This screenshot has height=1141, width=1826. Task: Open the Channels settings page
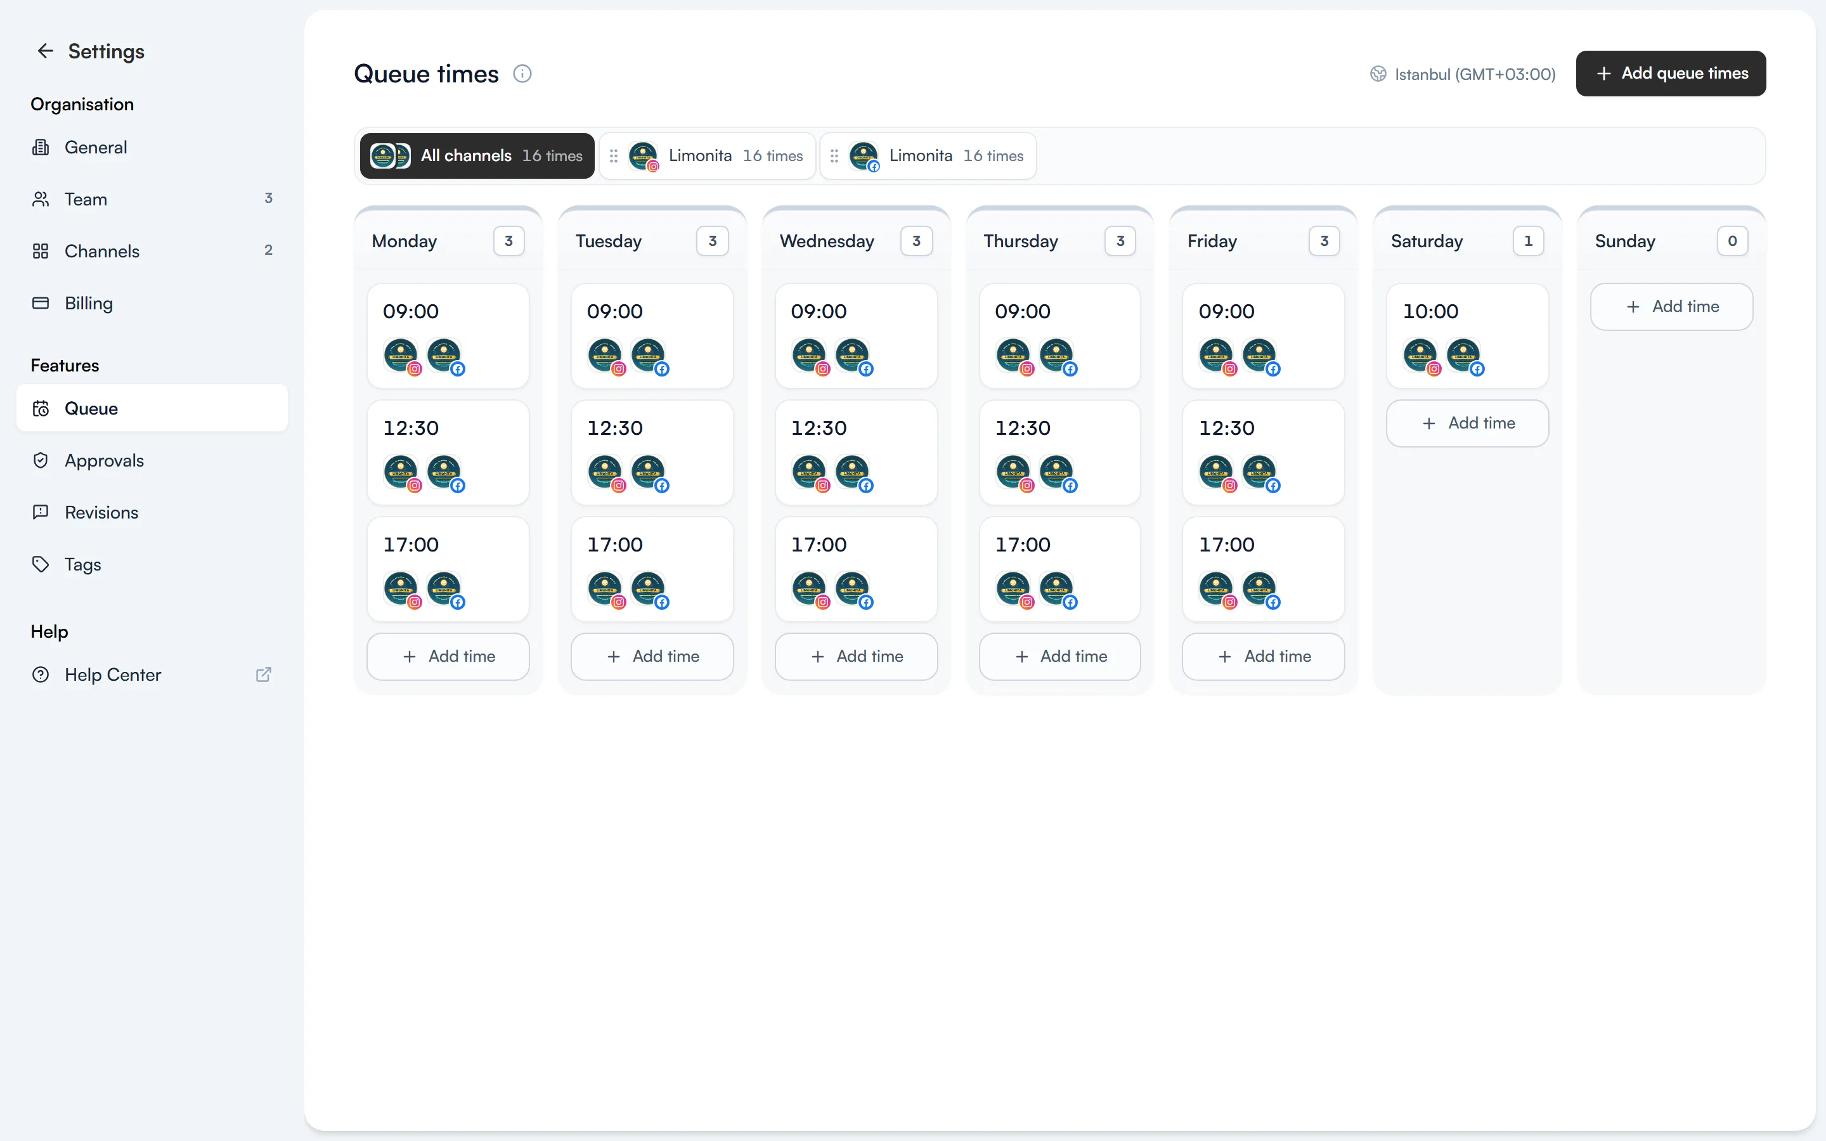click(152, 251)
